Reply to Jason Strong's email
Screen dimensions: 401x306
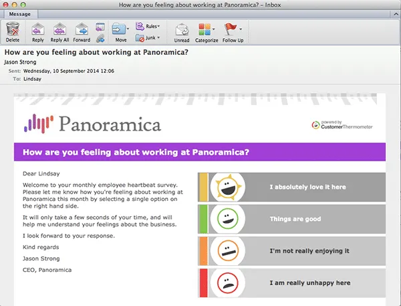click(38, 32)
